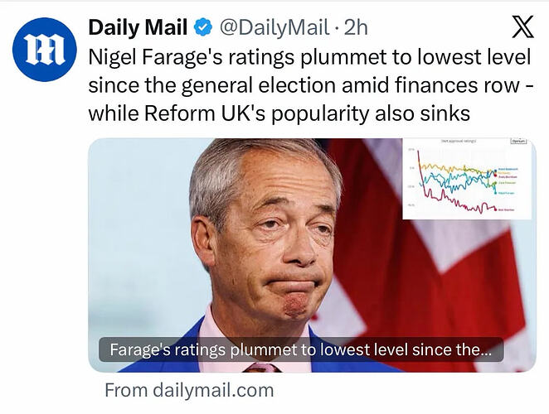Open the approval ratings chart inset
Screen dimensions: 549x414
pos(467,179)
